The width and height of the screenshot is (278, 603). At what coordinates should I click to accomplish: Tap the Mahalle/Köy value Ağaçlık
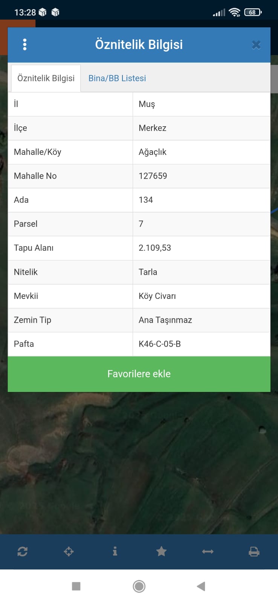[152, 152]
